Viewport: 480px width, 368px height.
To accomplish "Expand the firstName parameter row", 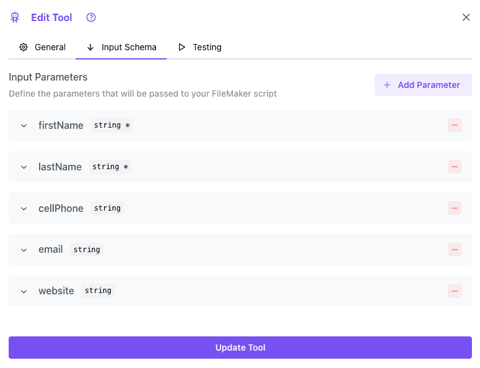I will coord(24,126).
